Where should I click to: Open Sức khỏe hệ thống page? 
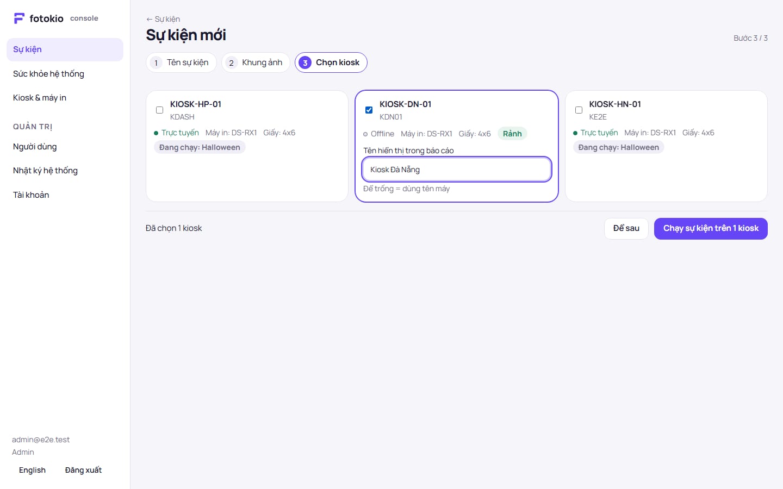click(65, 74)
